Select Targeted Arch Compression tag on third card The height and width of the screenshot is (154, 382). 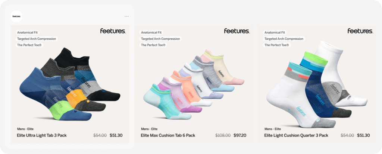pos(284,39)
